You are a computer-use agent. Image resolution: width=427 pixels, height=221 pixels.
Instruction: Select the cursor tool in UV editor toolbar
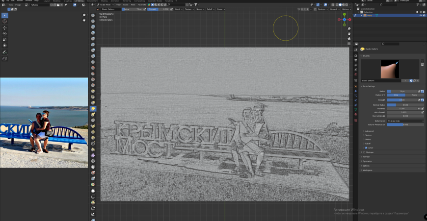point(5,22)
